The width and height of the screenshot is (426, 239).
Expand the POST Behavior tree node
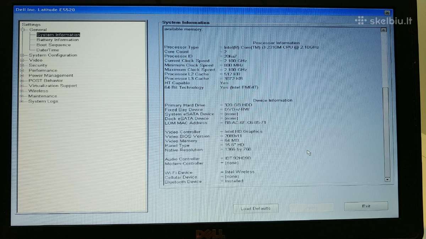[x=22, y=81]
